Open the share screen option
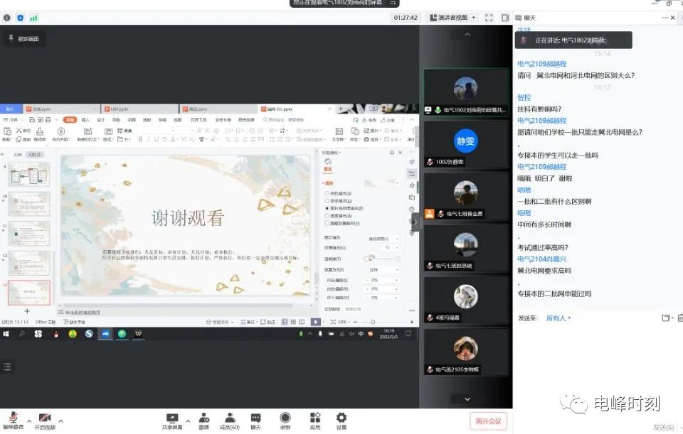 pyautogui.click(x=172, y=421)
